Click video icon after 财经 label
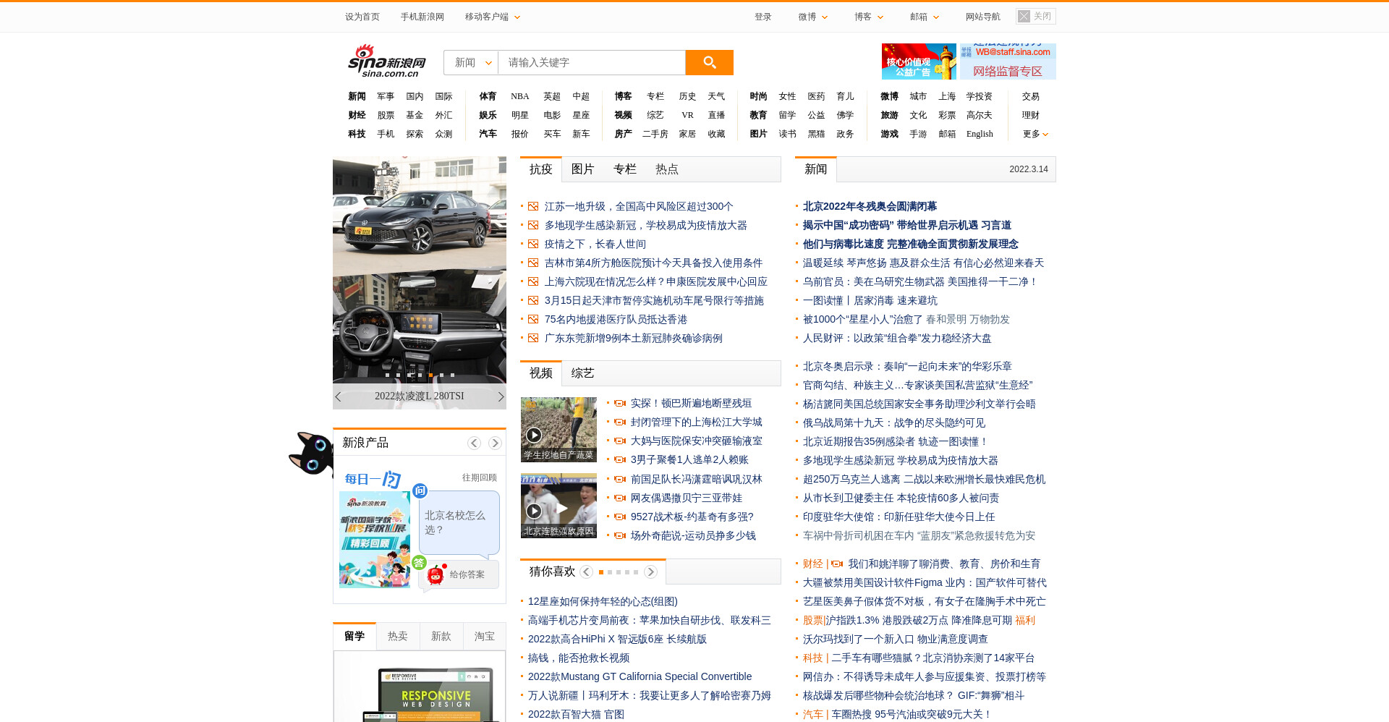1389x722 pixels. [837, 564]
